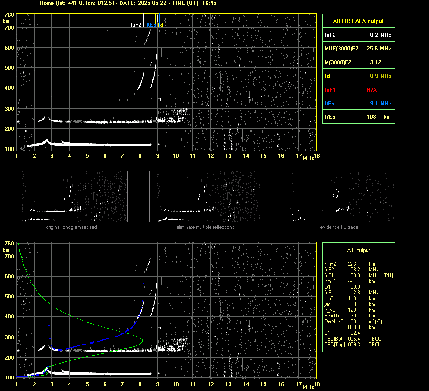Click the blue ftEs marker line in top ionogram
The height and width of the screenshot is (391, 429).
point(159,20)
